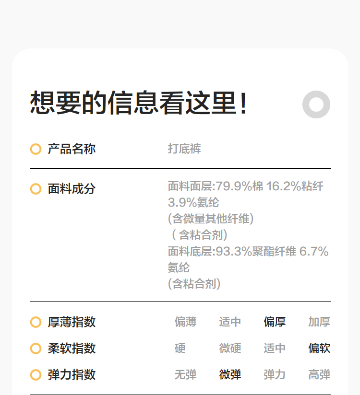Select 适中 in the thickness index row
This screenshot has width=360, height=395.
click(230, 322)
